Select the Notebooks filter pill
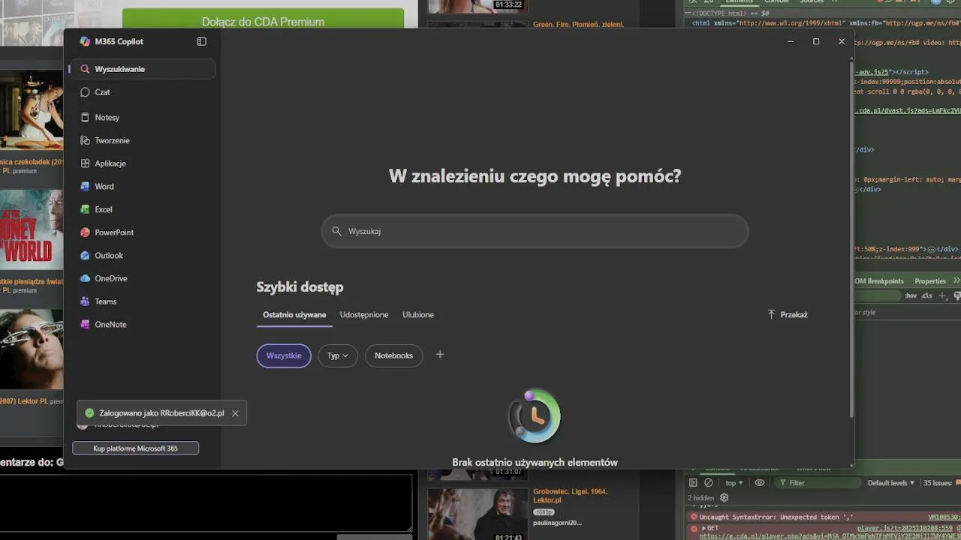Viewport: 961px width, 540px height. pos(394,355)
